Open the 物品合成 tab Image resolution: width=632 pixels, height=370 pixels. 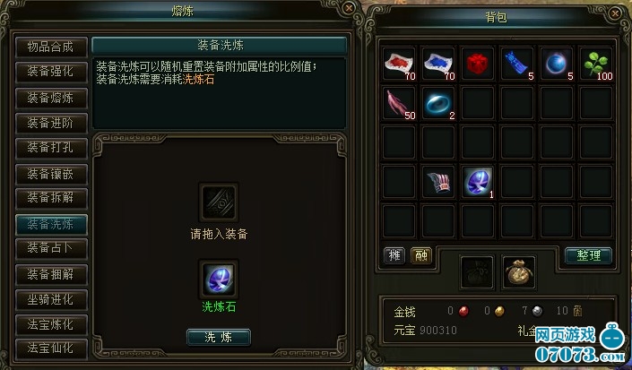point(51,47)
